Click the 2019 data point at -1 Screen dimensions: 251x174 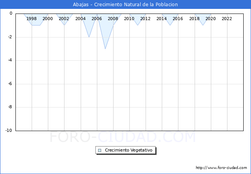(x=203, y=25)
